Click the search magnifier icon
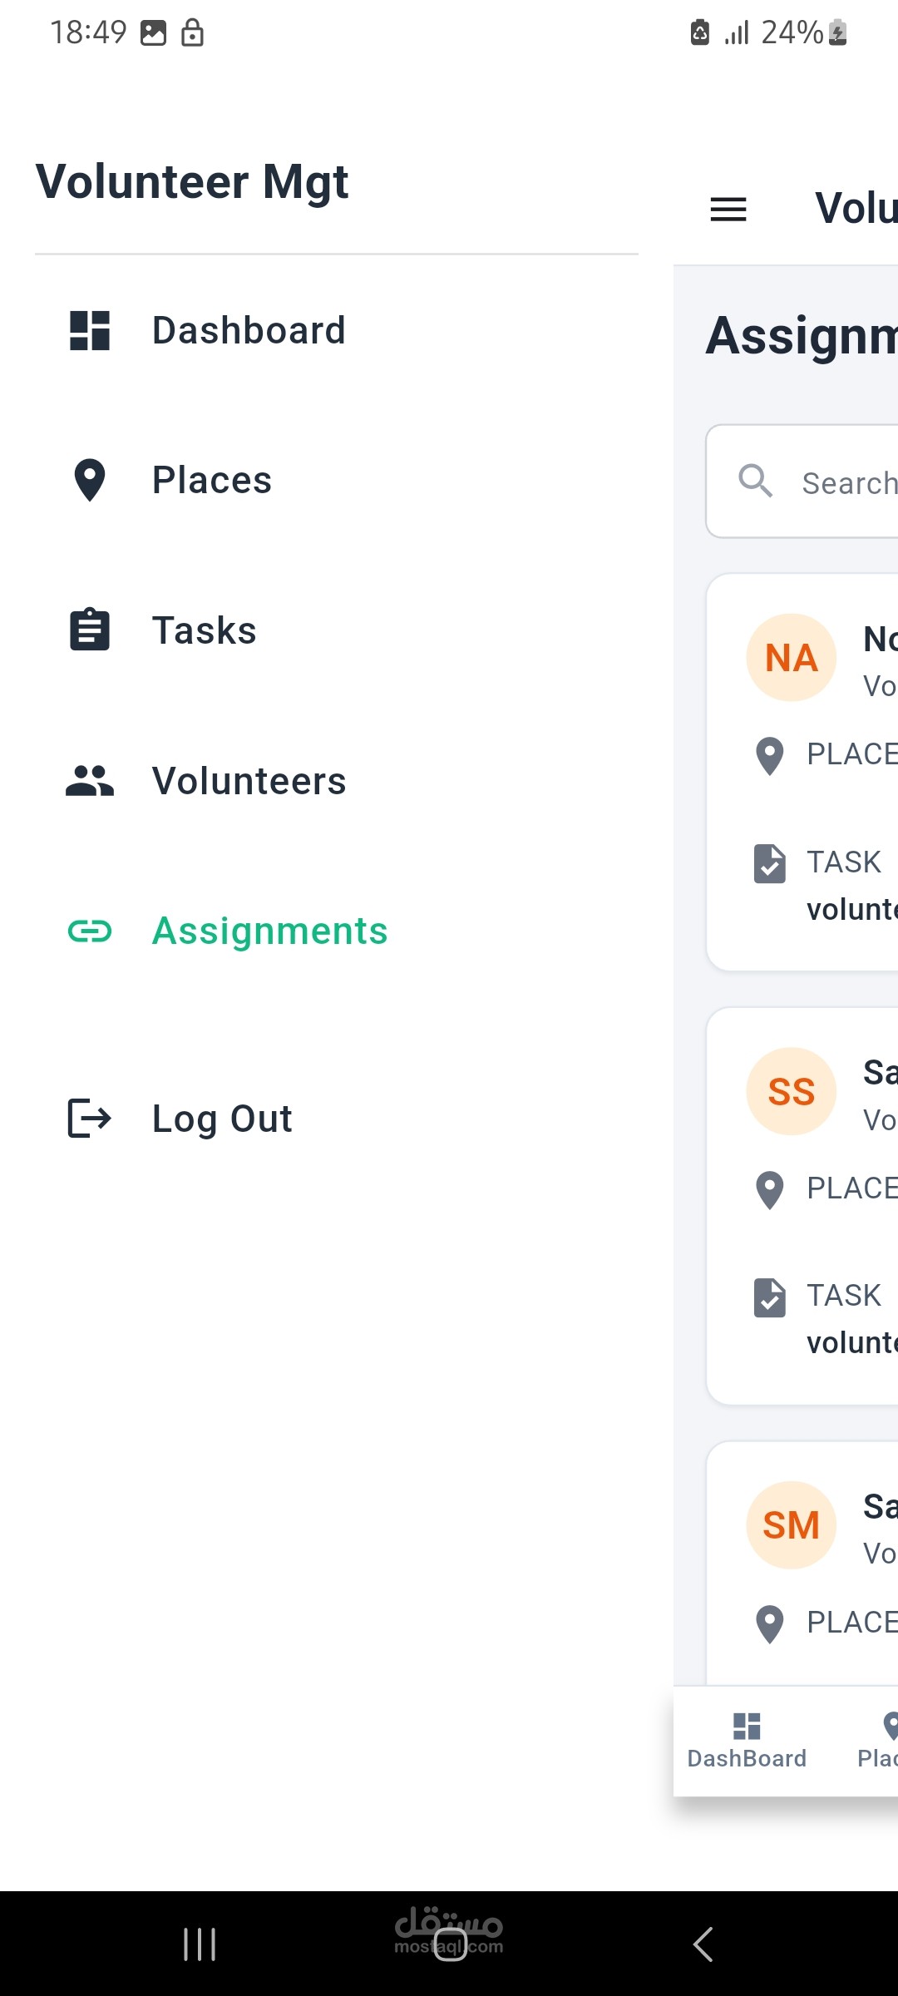The width and height of the screenshot is (898, 1996). tap(756, 481)
